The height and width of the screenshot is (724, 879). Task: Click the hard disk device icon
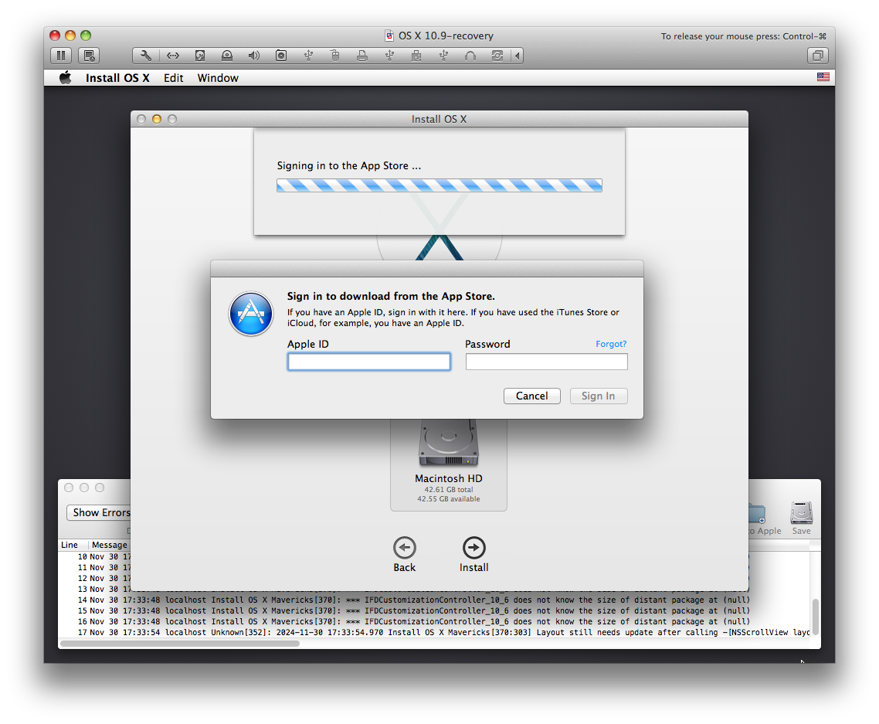[199, 56]
